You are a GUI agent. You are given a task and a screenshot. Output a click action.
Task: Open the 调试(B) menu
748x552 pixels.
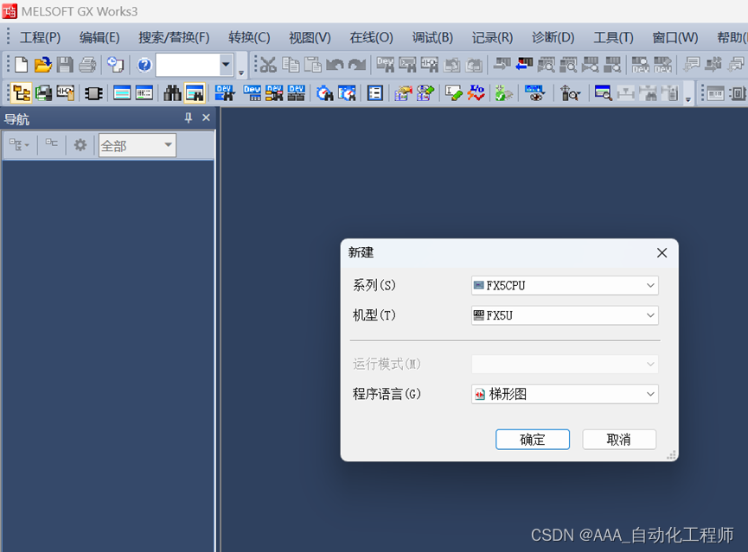(x=432, y=37)
